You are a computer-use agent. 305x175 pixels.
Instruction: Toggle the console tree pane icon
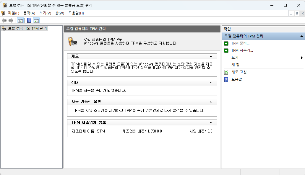(x=20, y=20)
